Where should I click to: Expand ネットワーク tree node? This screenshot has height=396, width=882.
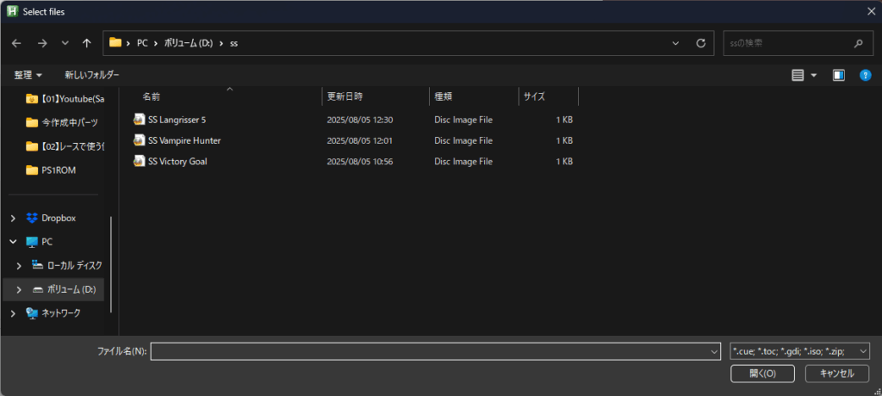[x=13, y=312]
